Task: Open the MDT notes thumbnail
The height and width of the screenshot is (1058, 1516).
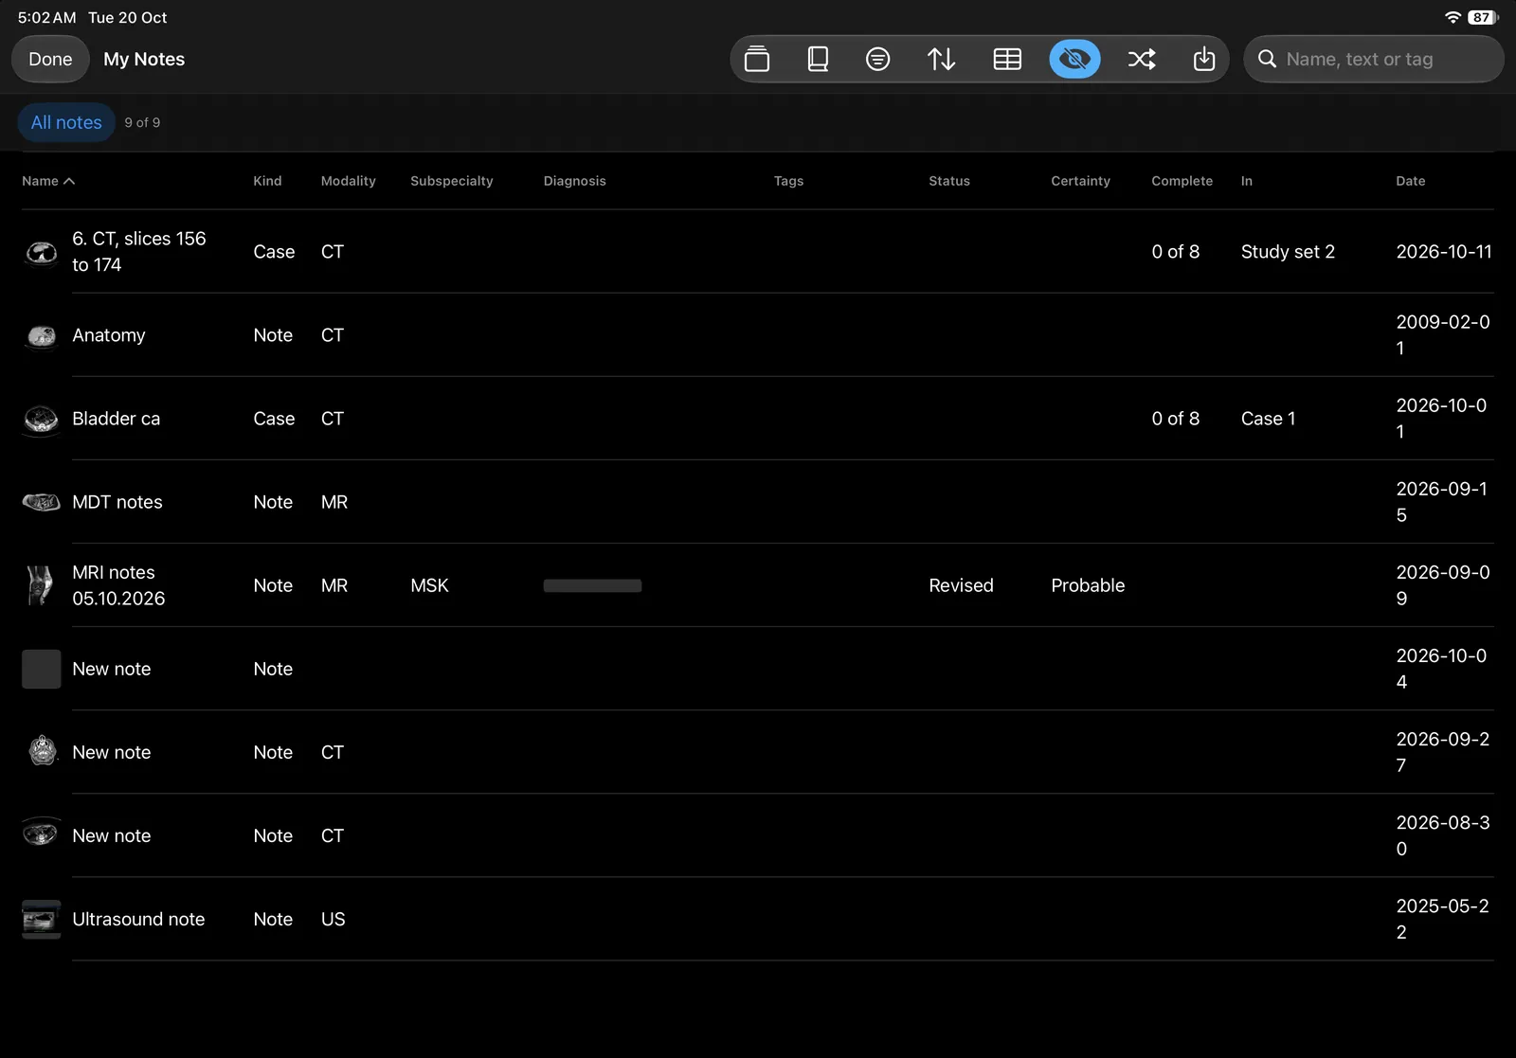Action: coord(41,502)
